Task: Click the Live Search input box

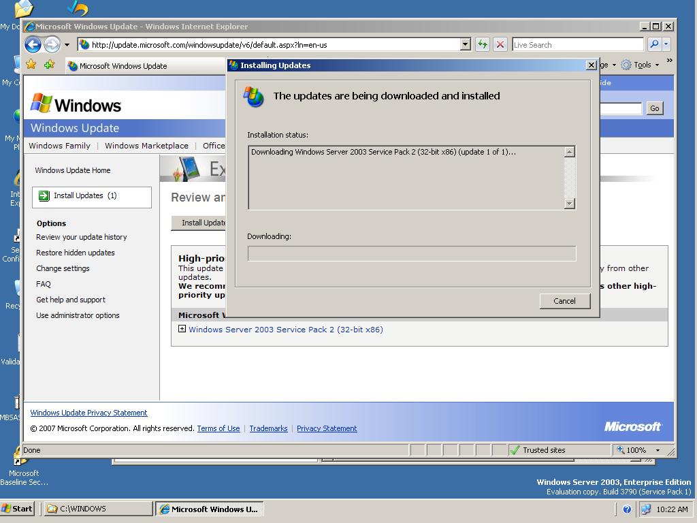Action: tap(577, 44)
